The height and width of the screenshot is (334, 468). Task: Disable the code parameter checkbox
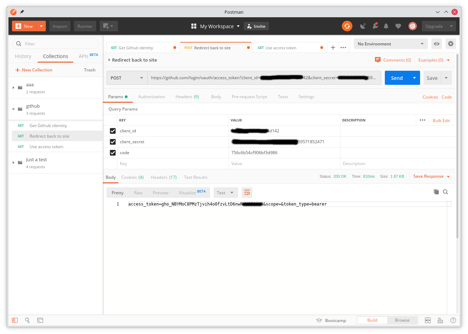tap(113, 153)
